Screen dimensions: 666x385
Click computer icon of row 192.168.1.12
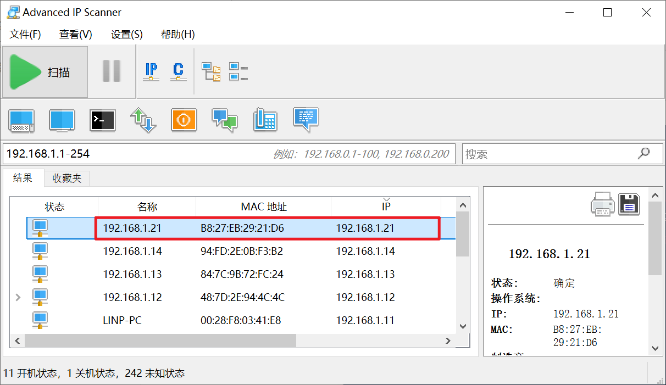pos(40,297)
